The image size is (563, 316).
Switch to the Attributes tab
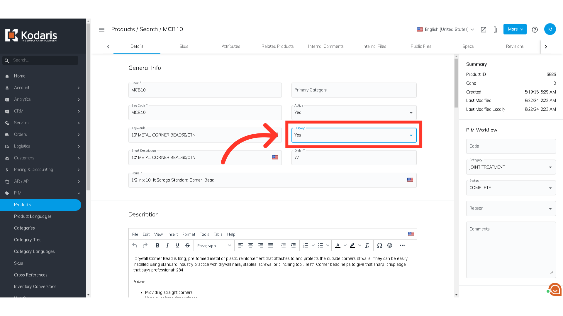pos(231,46)
